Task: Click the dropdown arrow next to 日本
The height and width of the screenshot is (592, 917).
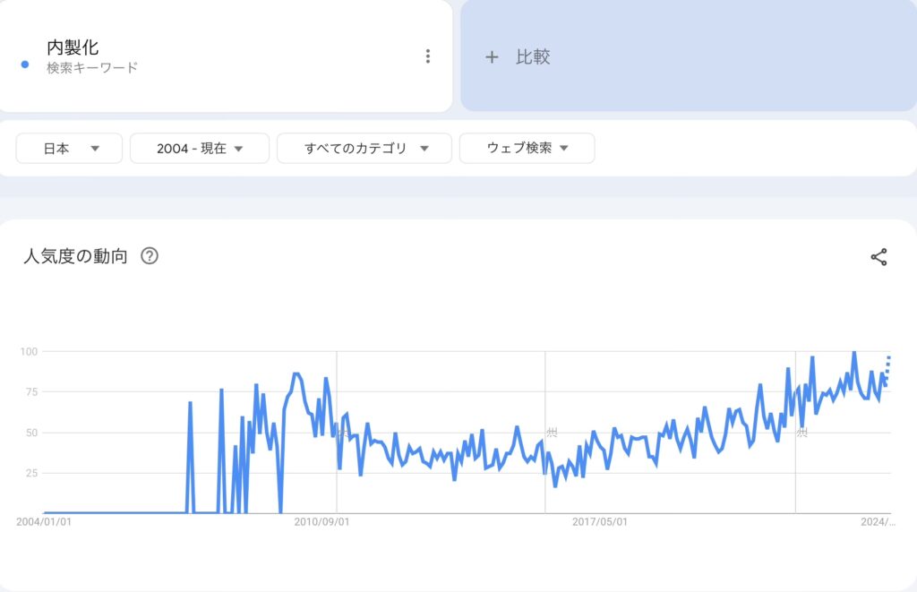Action: (95, 149)
